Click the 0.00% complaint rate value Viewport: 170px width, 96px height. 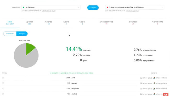pos(138,60)
